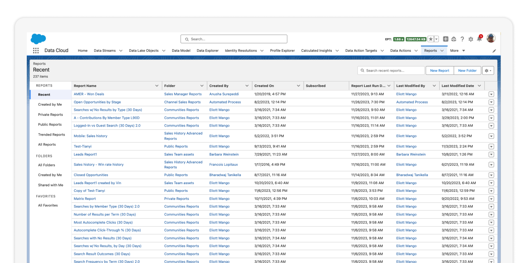Open the AMER - Won Deals report

(89, 94)
